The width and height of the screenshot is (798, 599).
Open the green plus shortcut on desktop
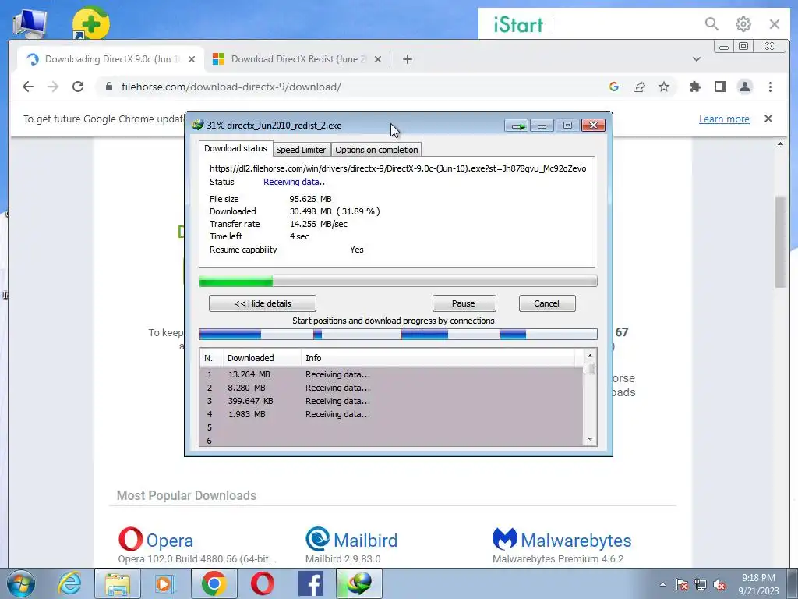point(90,22)
